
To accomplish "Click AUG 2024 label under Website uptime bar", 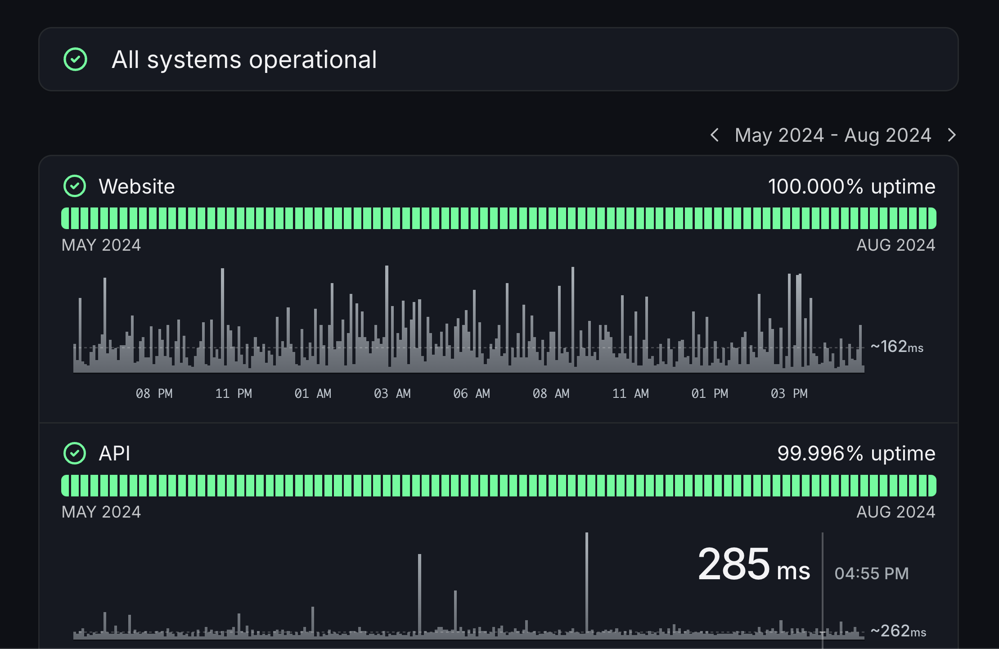I will 896,245.
